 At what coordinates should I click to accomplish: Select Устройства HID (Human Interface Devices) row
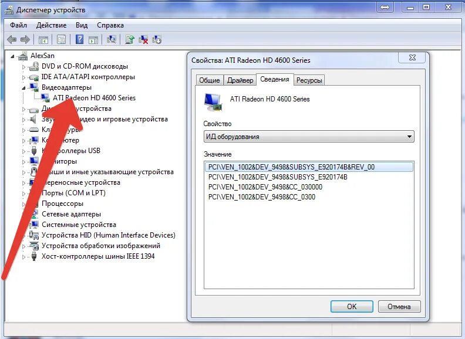point(109,235)
